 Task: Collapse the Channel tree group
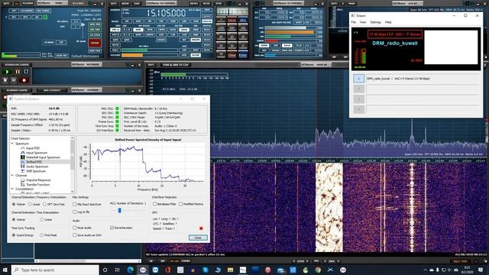12,176
